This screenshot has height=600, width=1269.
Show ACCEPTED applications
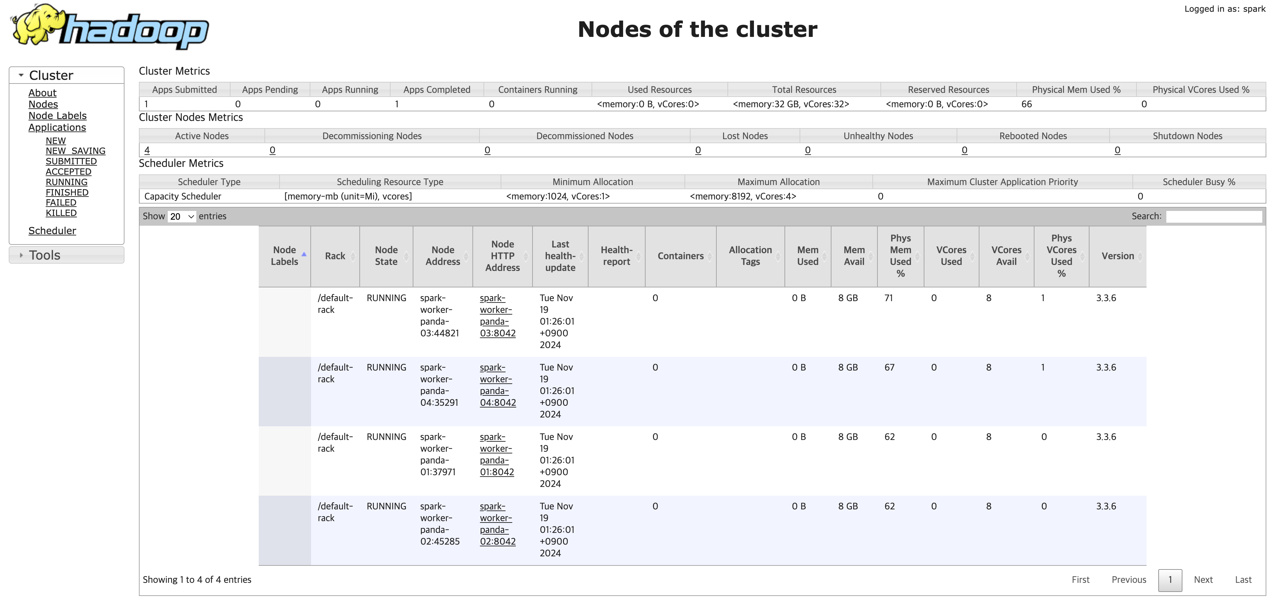(x=68, y=172)
